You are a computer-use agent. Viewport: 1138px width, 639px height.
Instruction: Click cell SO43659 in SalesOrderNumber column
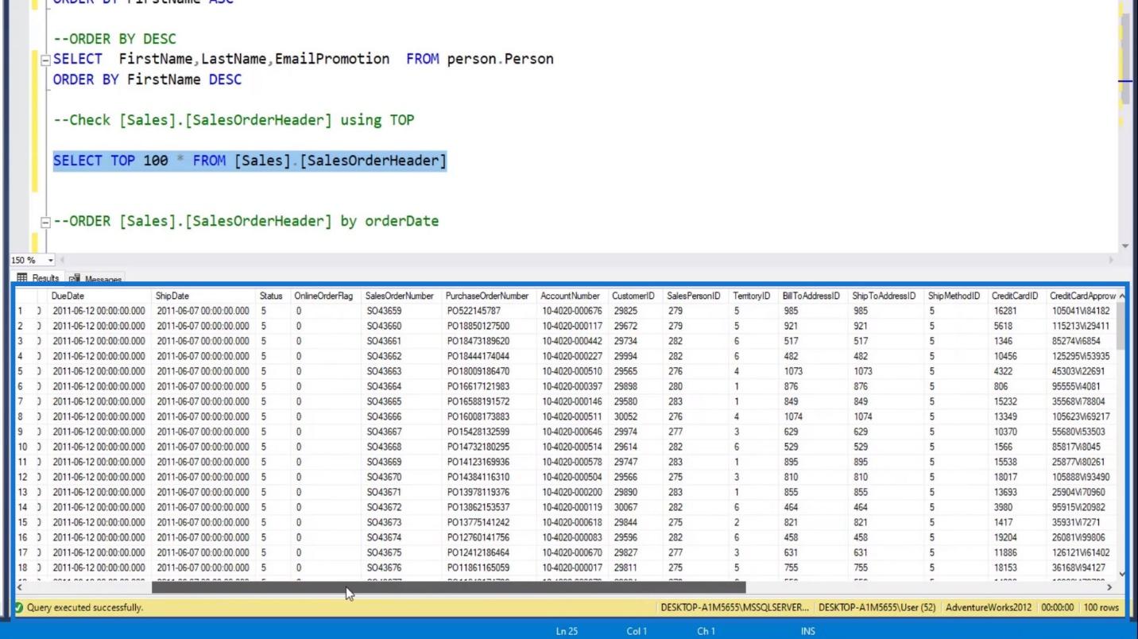coord(401,311)
